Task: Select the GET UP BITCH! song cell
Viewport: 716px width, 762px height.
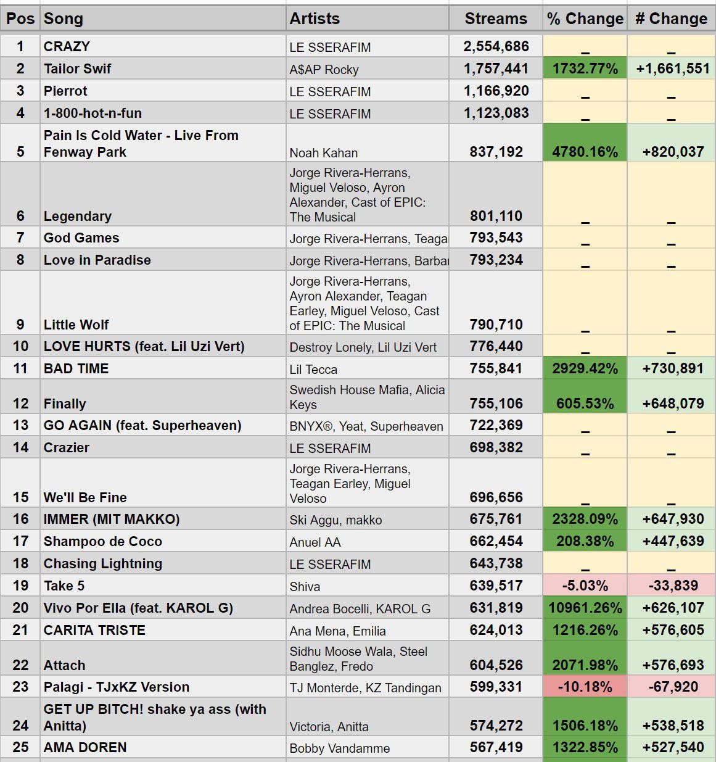Action: (x=163, y=717)
